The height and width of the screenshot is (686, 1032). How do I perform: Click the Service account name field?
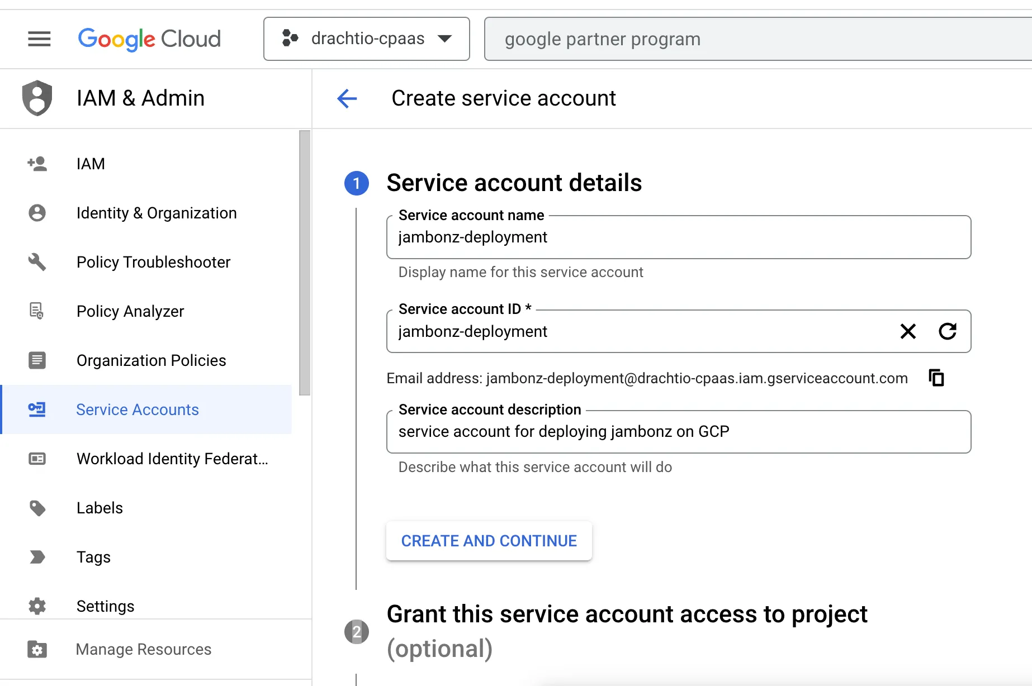click(x=679, y=237)
